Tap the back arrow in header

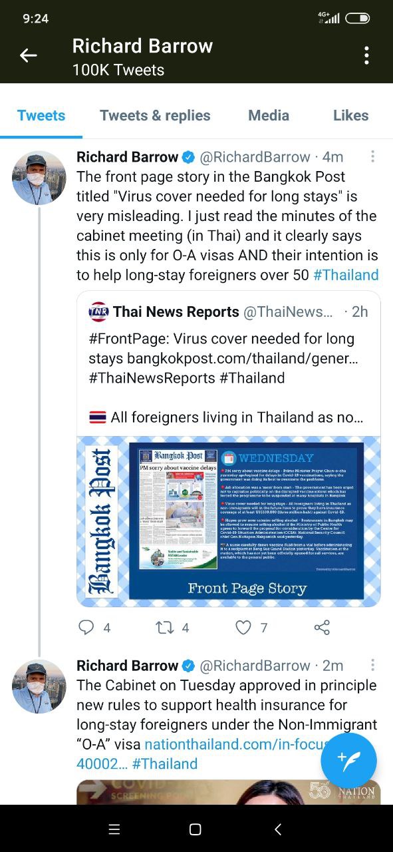coord(28,56)
